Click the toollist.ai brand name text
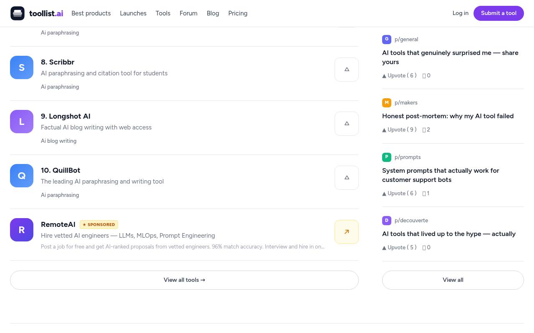534x333 pixels. [46, 13]
